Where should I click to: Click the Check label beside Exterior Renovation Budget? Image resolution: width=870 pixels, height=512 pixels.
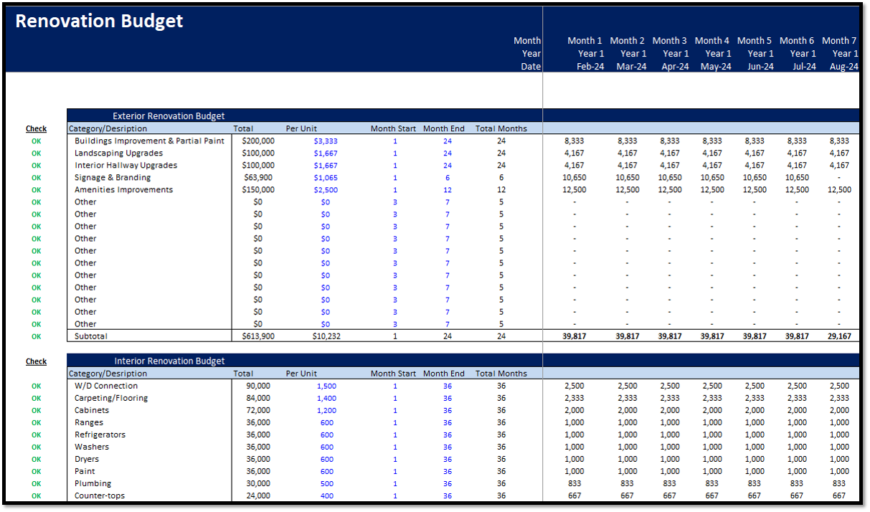(36, 129)
